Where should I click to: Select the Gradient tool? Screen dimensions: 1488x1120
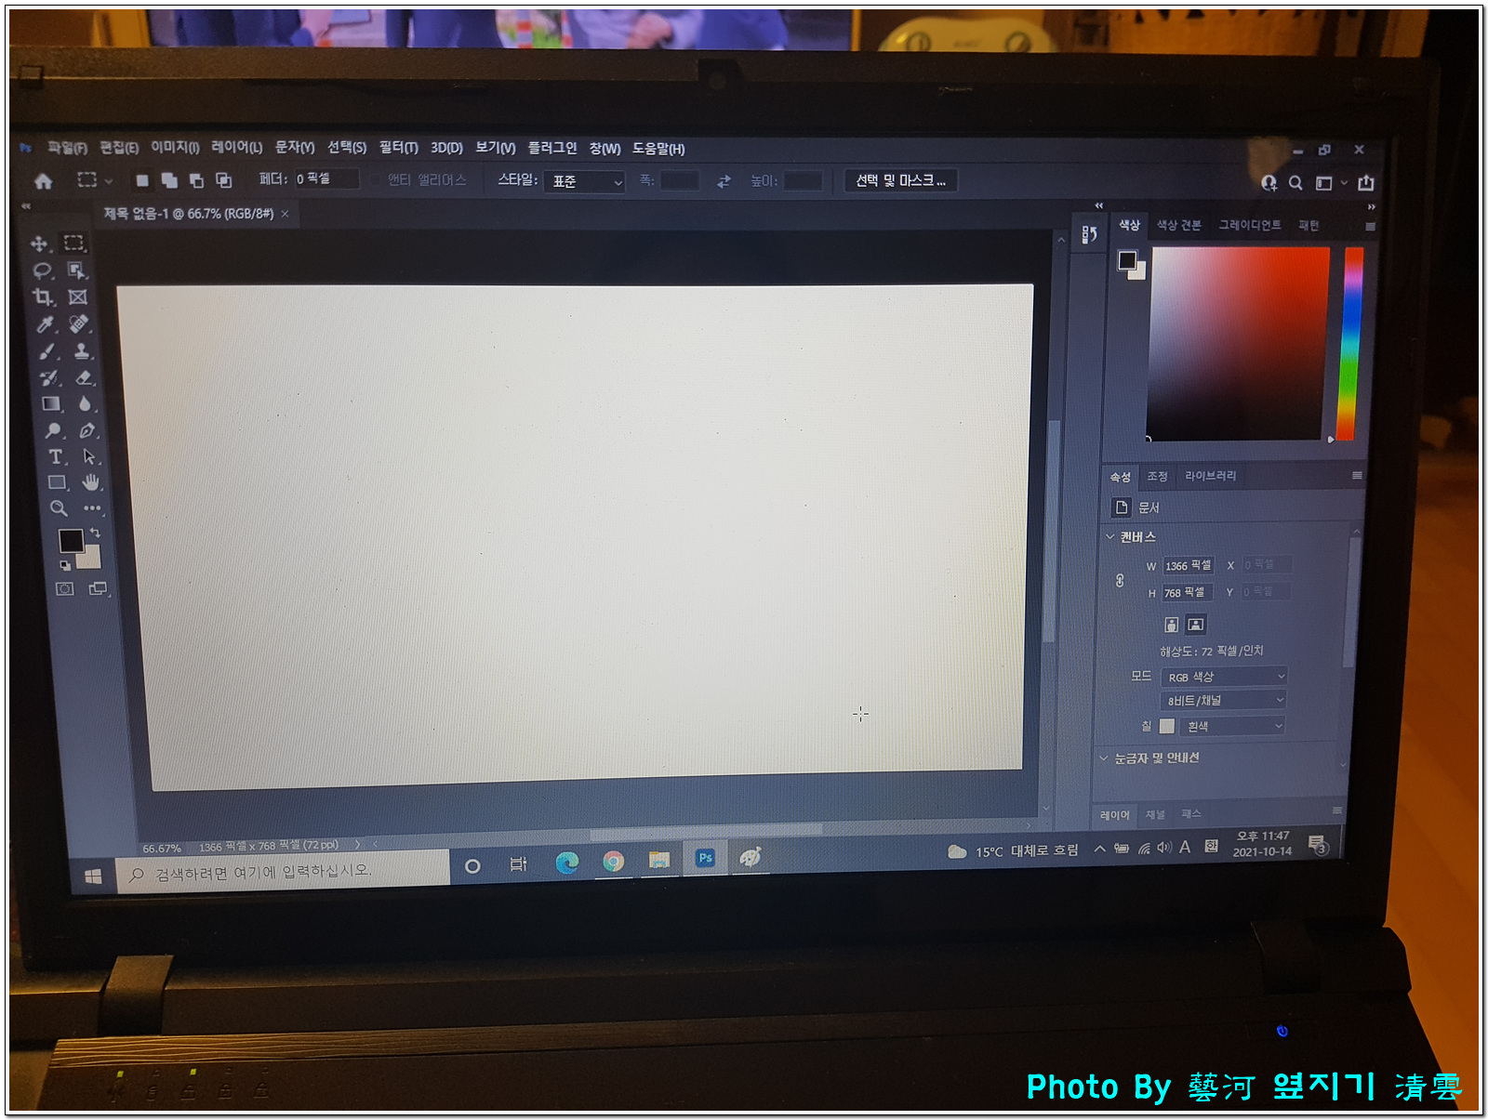[51, 404]
